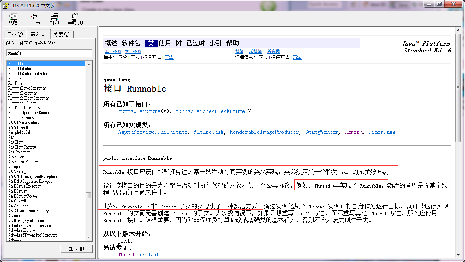465x262 pixels.
Task: Open the 帮助 (Help) navigation link
Action: tap(232, 43)
